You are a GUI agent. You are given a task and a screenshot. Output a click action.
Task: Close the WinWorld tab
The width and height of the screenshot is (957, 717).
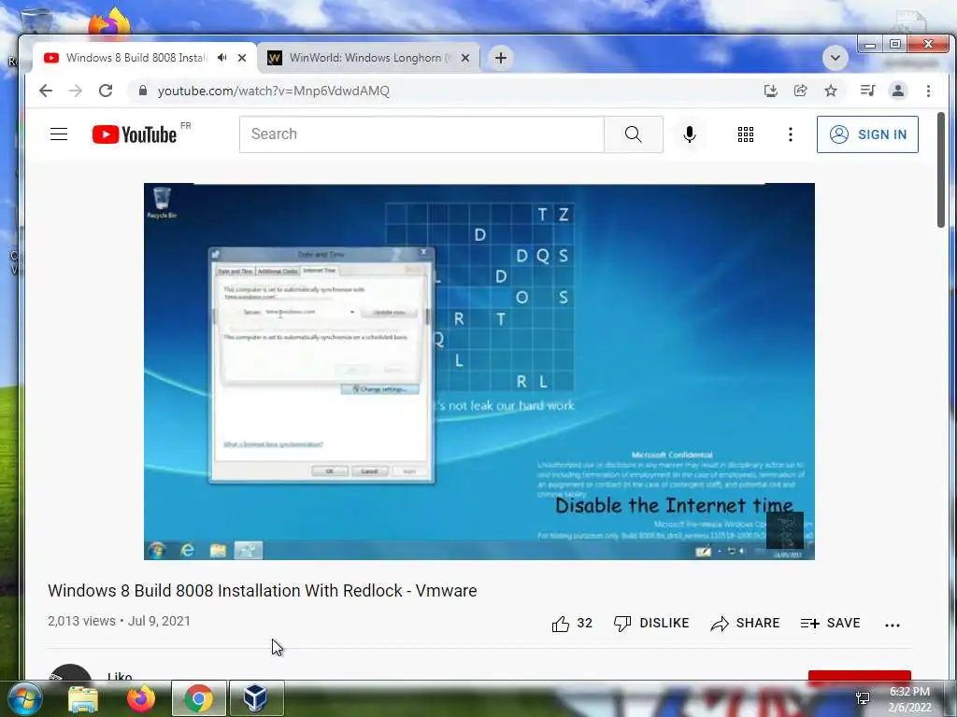[x=465, y=58]
